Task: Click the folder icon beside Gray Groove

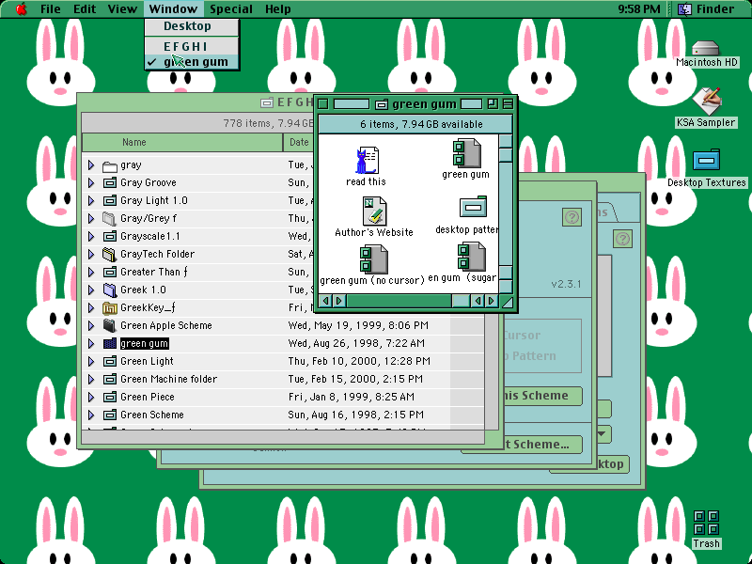Action: [110, 182]
